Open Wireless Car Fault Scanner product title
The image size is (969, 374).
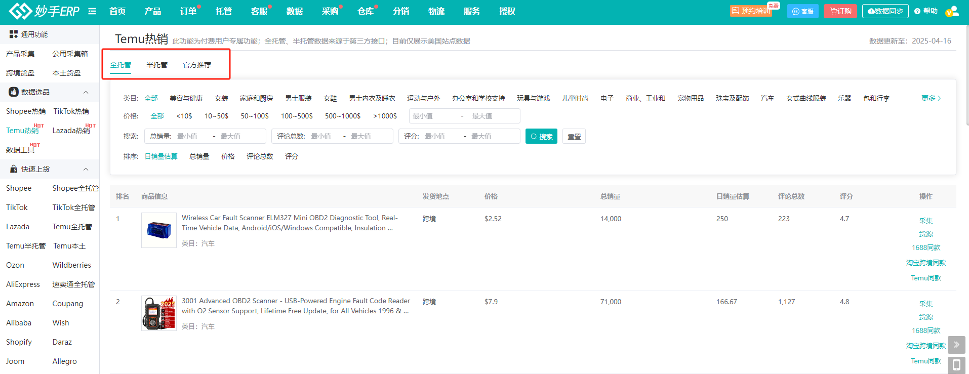click(x=290, y=223)
